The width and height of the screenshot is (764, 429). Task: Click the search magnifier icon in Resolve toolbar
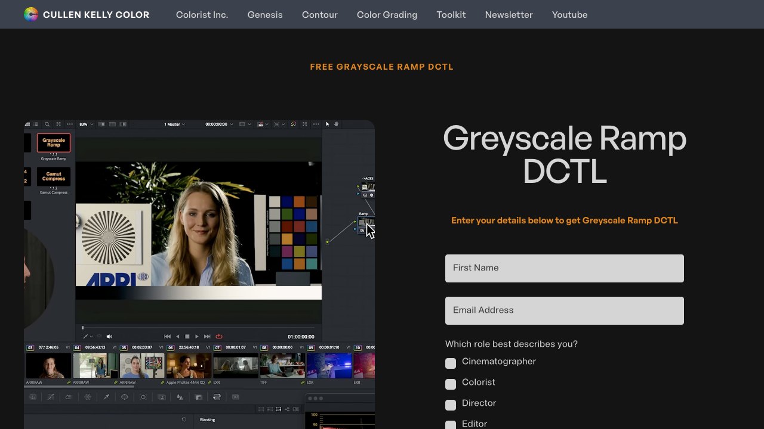coord(47,124)
